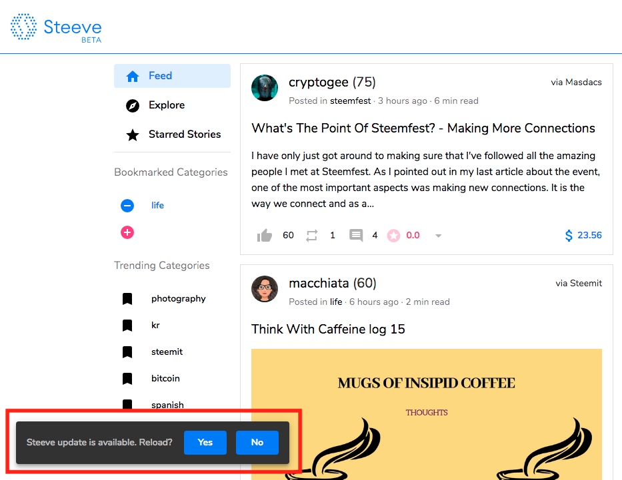Image resolution: width=622 pixels, height=480 pixels.
Task: Click Yes to reload Steeve update
Action: coord(205,442)
